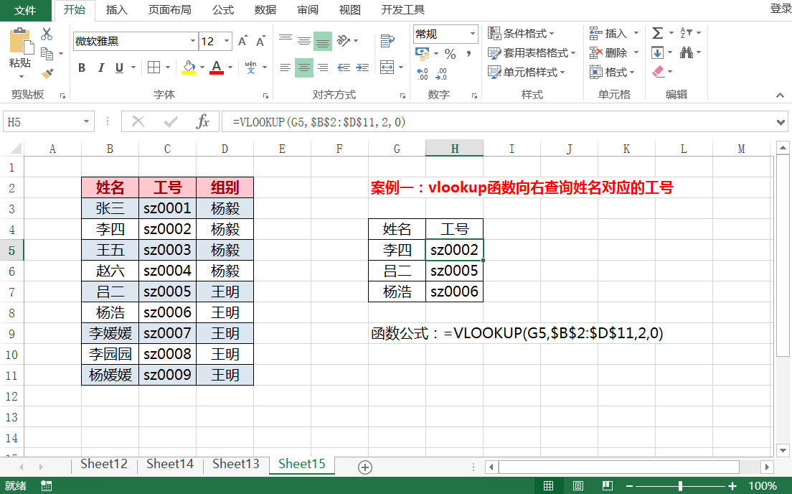
Task: Click zoom in plus button
Action: click(x=732, y=486)
